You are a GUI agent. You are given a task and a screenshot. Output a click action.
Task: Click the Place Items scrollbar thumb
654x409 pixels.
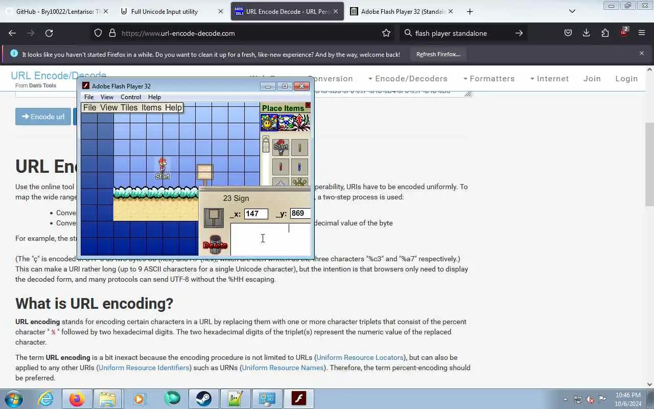[266, 147]
